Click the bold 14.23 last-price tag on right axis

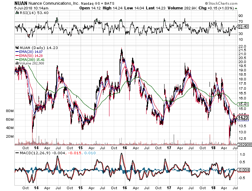coord(243,117)
